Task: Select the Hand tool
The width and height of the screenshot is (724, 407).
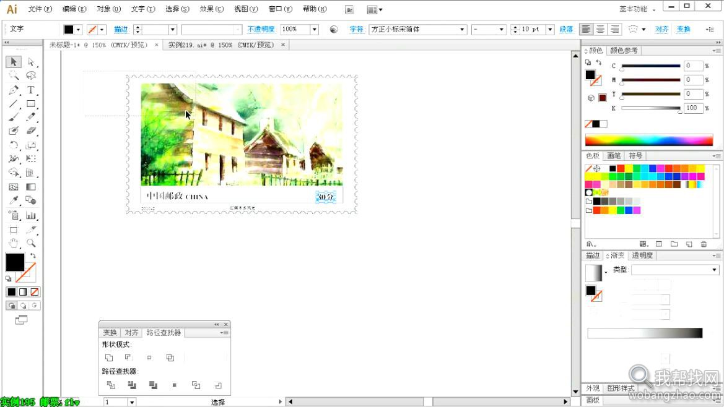Action: coord(14,243)
